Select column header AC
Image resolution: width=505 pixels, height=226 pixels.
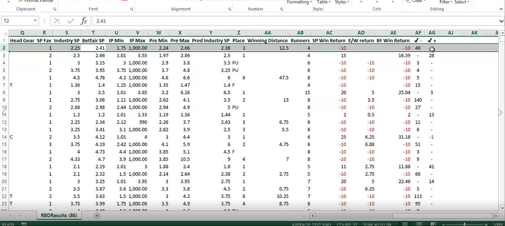point(329,33)
